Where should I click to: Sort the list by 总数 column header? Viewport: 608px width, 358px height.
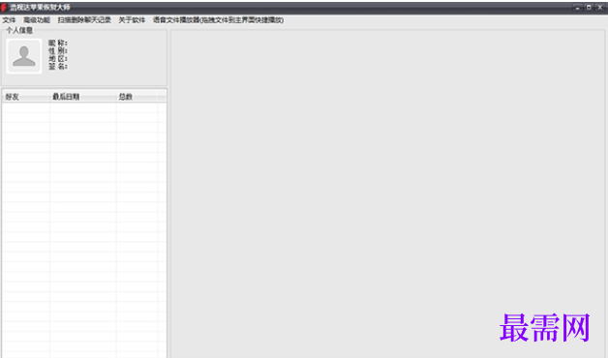(137, 97)
